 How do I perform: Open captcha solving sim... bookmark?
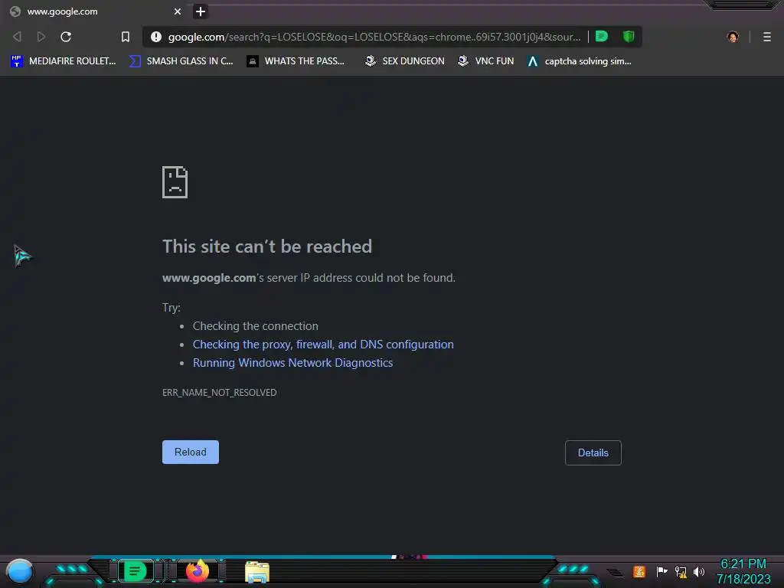tap(580, 61)
